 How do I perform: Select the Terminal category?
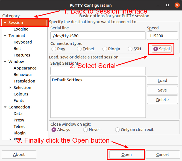tap(17, 36)
